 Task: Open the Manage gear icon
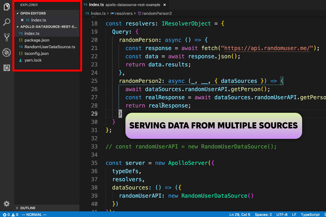7,204
